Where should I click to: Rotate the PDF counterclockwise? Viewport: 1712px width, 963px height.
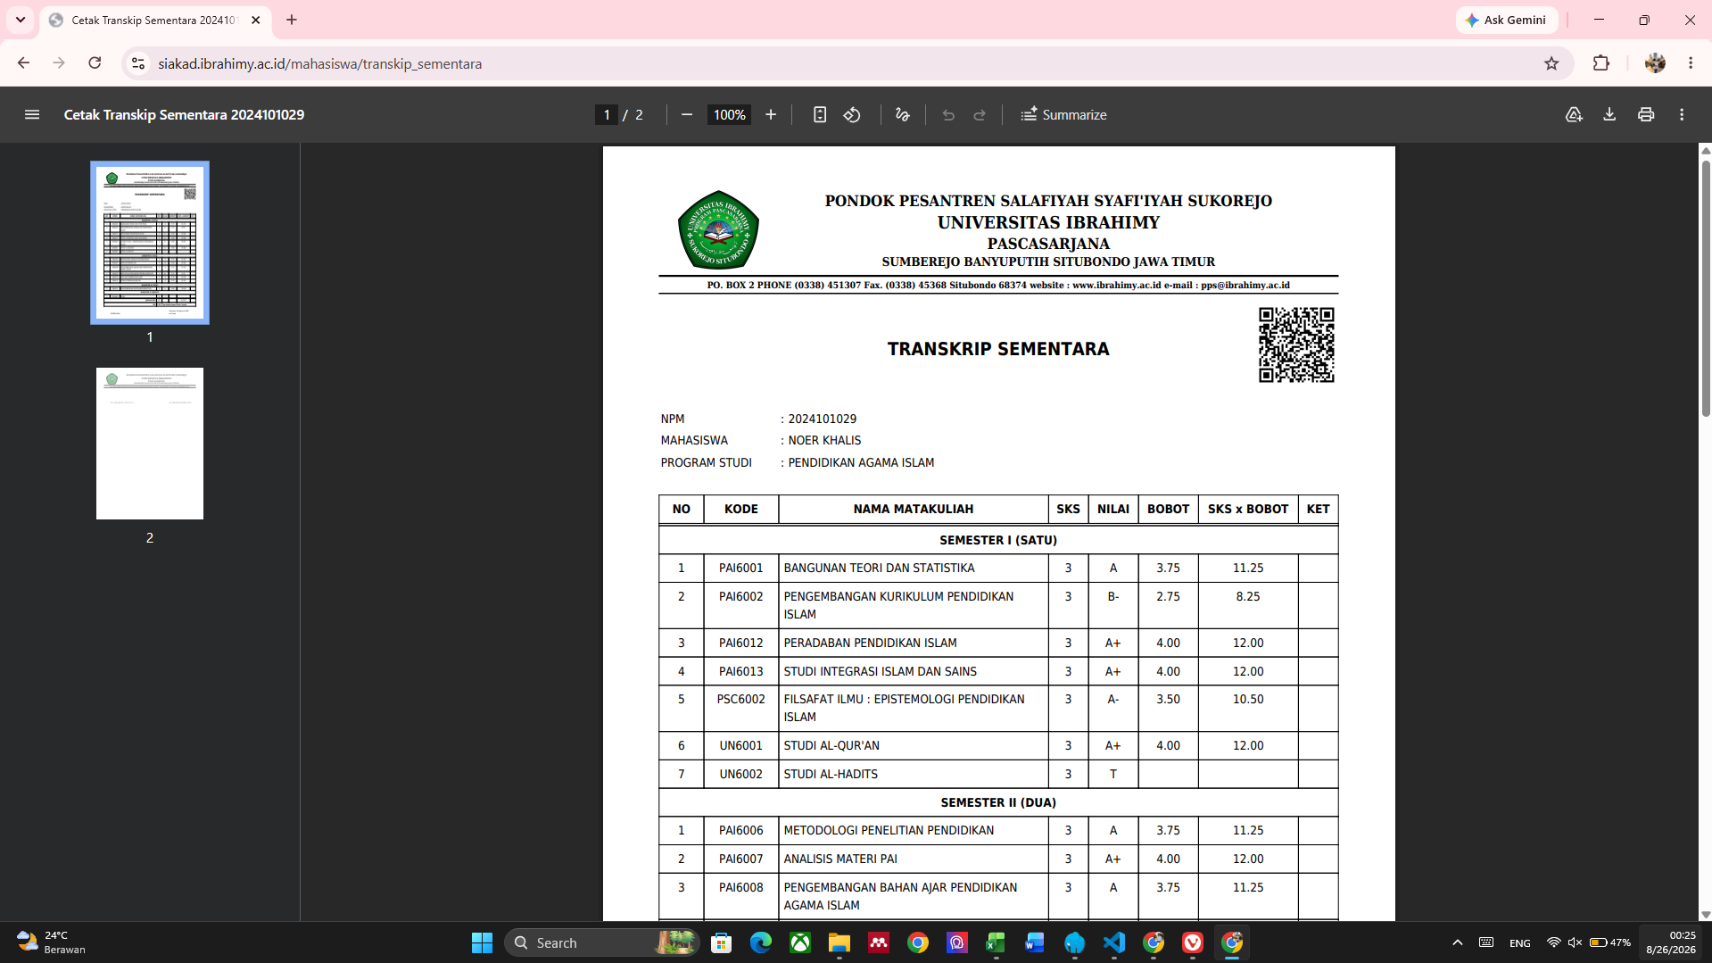click(x=852, y=114)
